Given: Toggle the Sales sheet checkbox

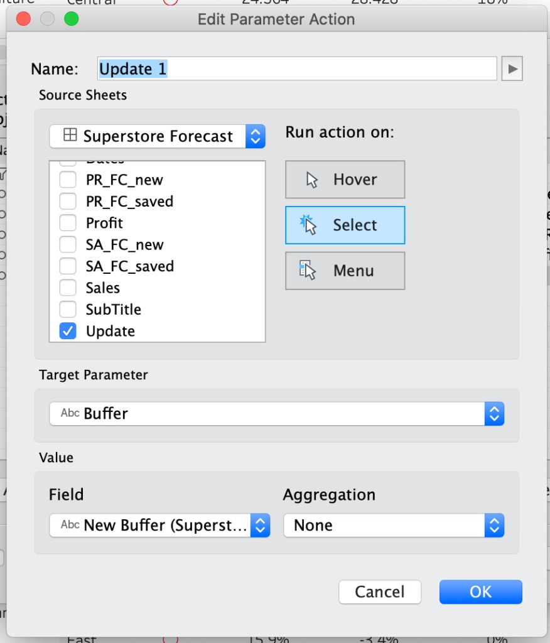Looking at the screenshot, I should click(68, 288).
